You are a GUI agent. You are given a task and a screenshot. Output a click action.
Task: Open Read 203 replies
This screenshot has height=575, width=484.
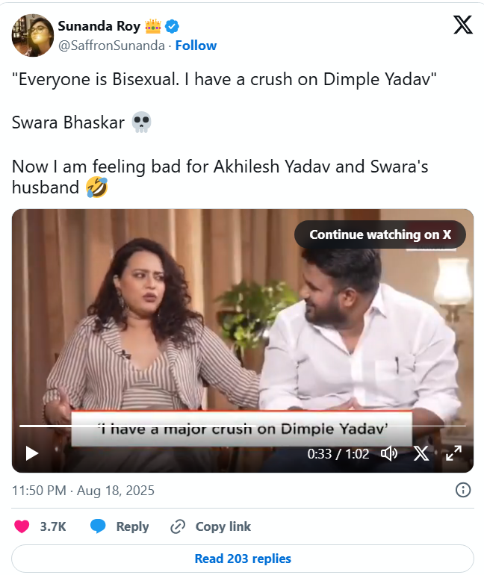coord(243,559)
